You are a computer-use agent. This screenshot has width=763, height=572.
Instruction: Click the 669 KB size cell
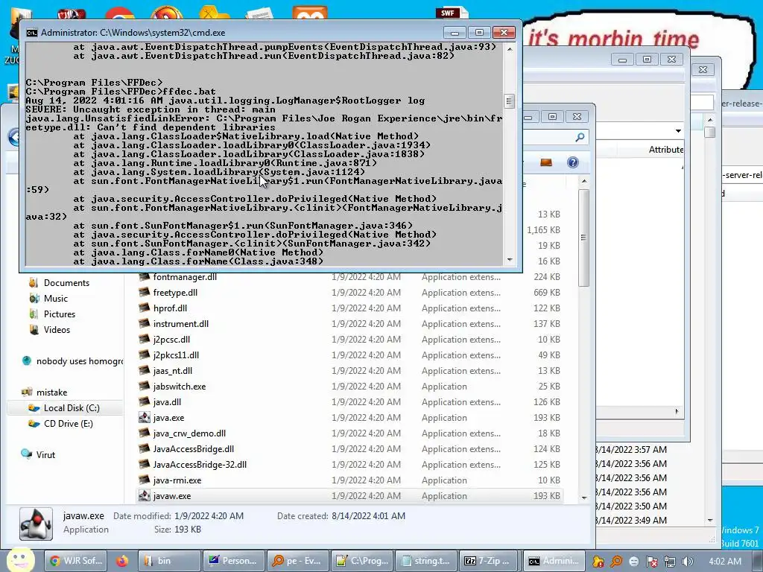pos(546,292)
